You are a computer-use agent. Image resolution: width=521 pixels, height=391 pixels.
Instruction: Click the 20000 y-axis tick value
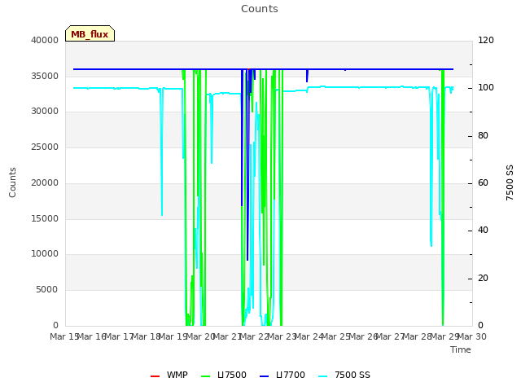(45, 182)
